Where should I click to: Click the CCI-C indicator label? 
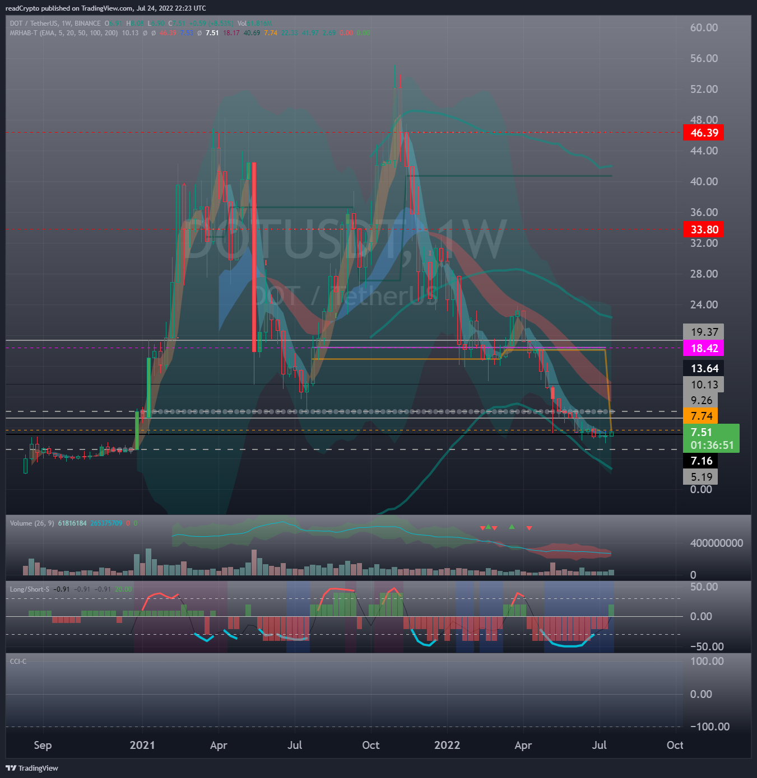click(18, 662)
